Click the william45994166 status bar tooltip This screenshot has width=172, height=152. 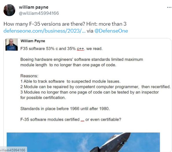click(x=13, y=150)
